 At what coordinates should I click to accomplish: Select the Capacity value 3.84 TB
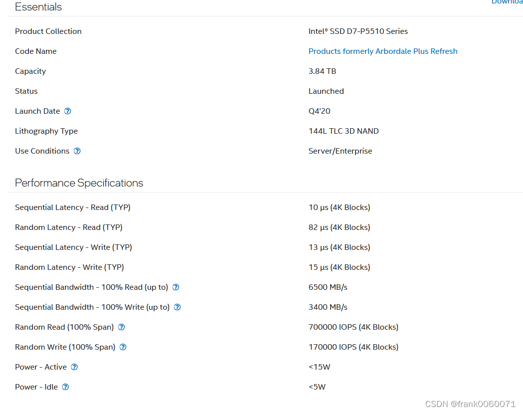click(x=322, y=71)
